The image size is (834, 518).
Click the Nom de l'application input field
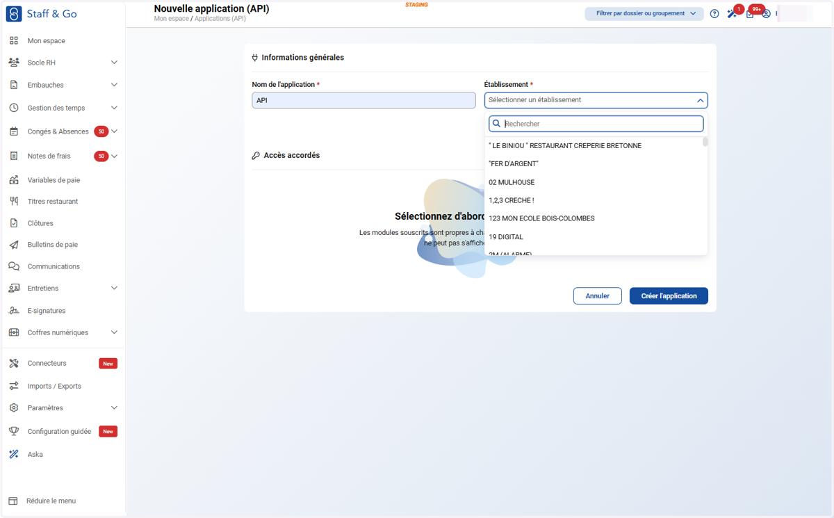coord(363,100)
